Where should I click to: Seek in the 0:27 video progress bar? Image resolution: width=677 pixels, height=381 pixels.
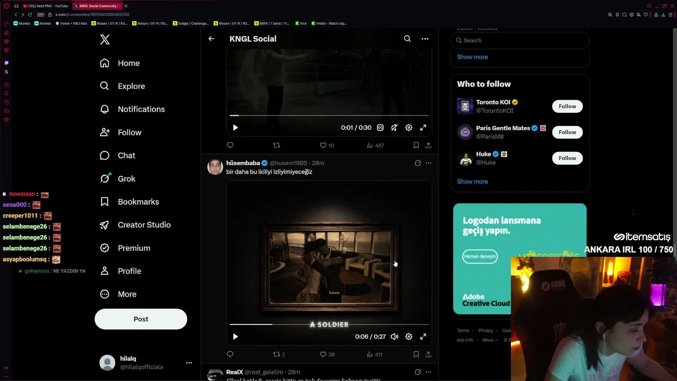[x=329, y=324]
